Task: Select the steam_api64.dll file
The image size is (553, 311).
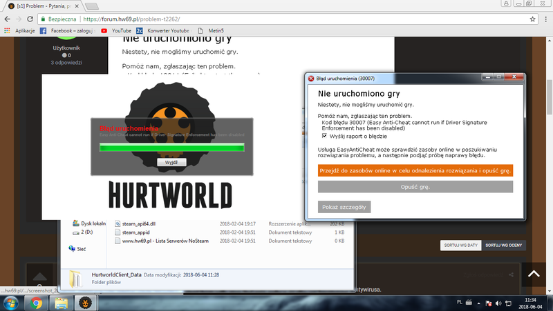Action: [x=139, y=223]
